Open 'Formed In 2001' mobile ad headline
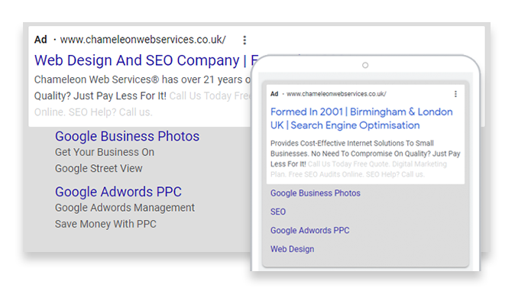This screenshot has width=515, height=304. point(361,118)
